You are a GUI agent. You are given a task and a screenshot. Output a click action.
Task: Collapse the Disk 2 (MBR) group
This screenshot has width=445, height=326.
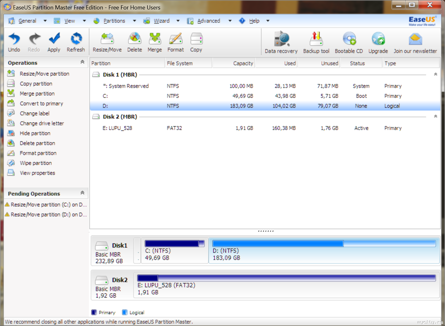point(436,116)
